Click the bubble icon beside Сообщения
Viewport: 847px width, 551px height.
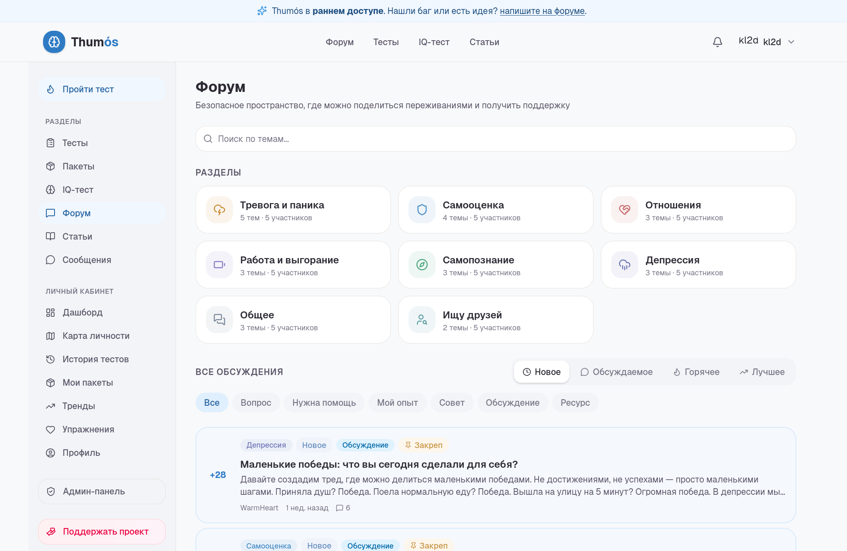(50, 260)
